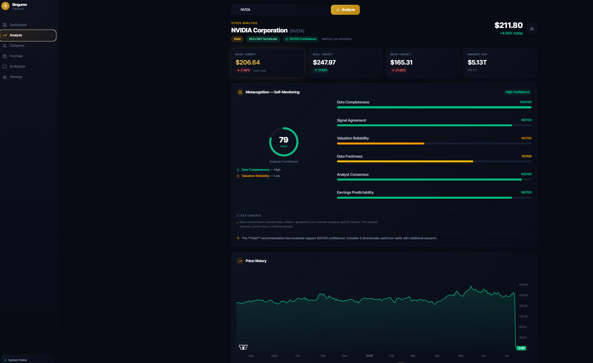Click the 95/100 Analyst Consensus score
This screenshot has width=593, height=363.
pos(526,174)
